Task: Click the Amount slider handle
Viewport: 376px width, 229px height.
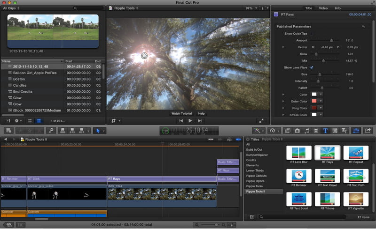Action: click(331, 40)
